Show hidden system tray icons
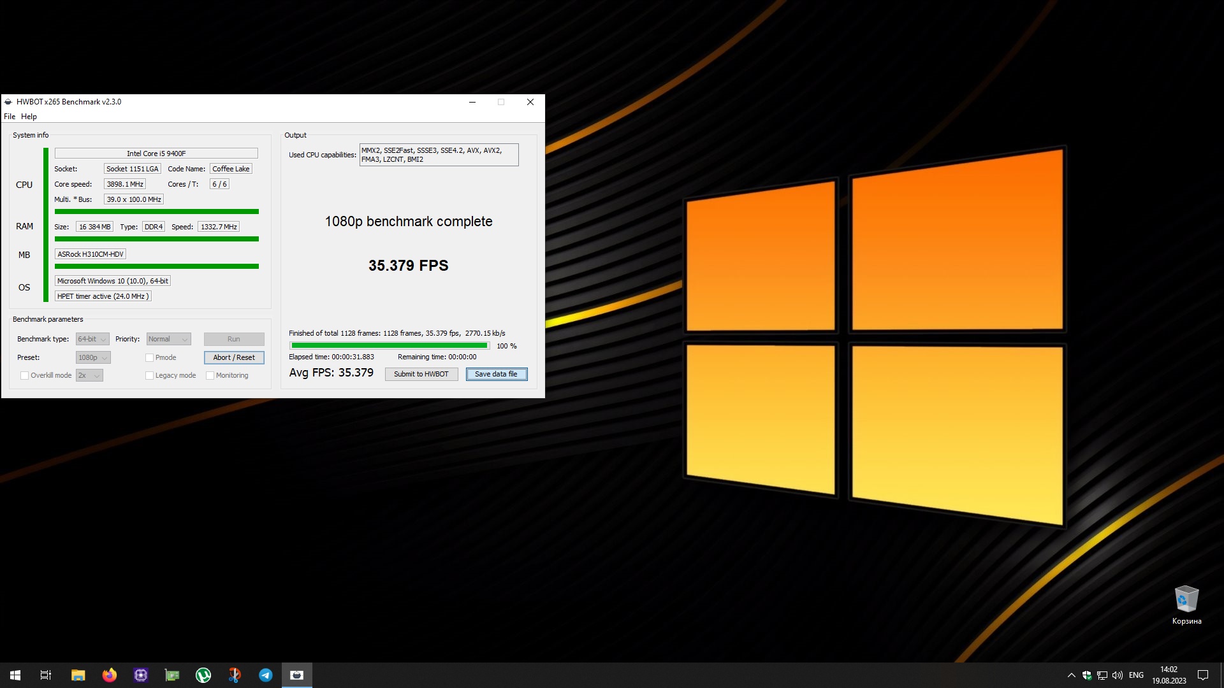 click(x=1071, y=675)
